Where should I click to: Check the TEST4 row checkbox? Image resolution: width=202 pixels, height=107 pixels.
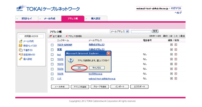click(x=52, y=69)
